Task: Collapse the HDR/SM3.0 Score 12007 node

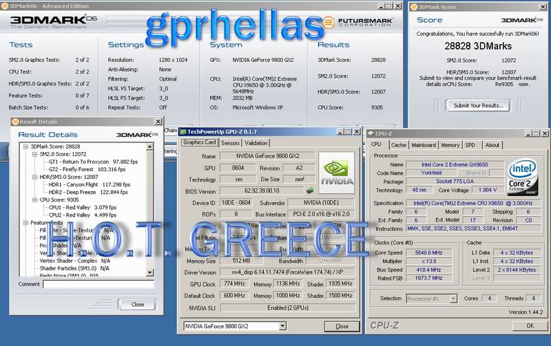Action: point(35,177)
